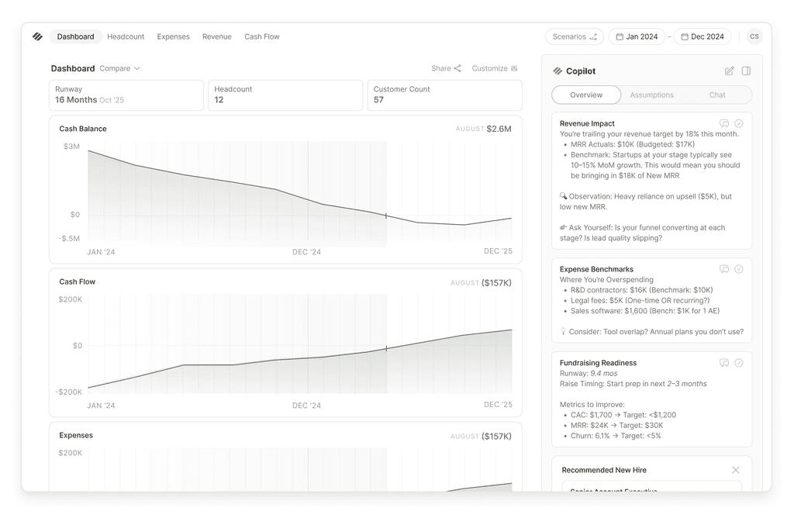Open the Compare dropdown next to Dashboard

pyautogui.click(x=119, y=68)
